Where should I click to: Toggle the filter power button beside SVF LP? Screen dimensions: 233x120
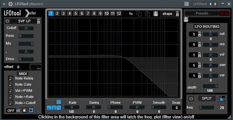7,21
